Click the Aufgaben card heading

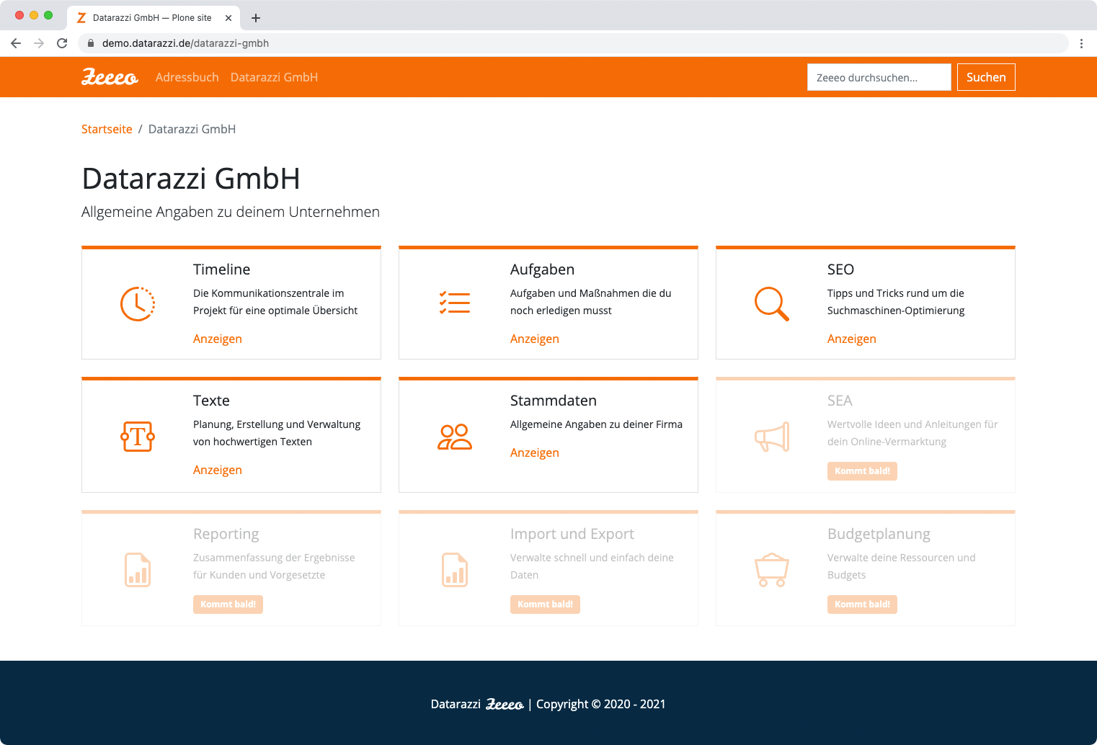(543, 269)
